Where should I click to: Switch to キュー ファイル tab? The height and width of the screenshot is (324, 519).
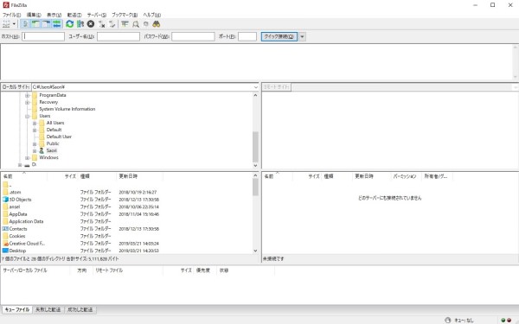pos(17,310)
